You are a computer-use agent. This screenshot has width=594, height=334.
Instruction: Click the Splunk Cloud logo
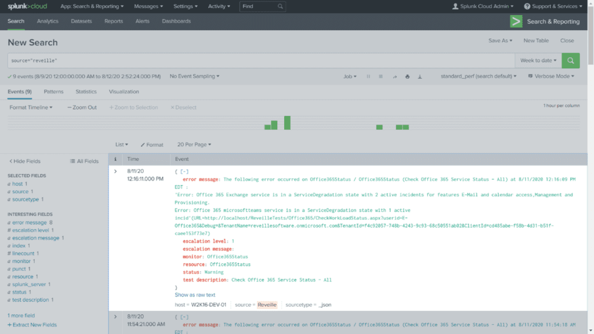click(27, 6)
